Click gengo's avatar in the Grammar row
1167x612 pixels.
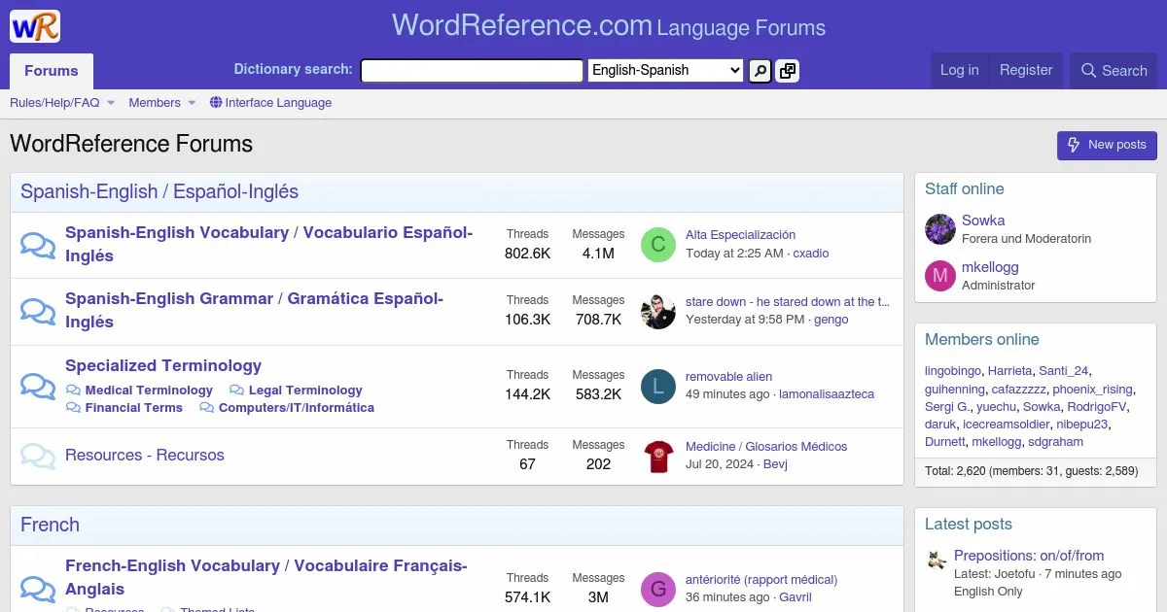coord(658,311)
